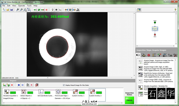179x106 pixels.
Task: Toggle Display Result Image for this State
Action: (64, 85)
